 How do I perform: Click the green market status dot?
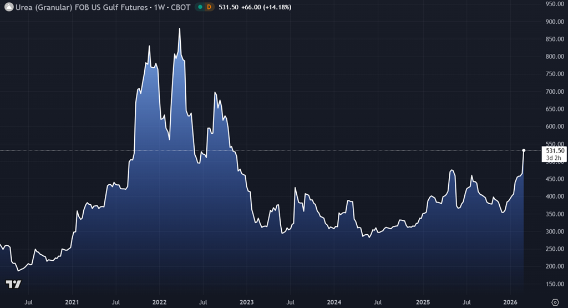point(199,7)
